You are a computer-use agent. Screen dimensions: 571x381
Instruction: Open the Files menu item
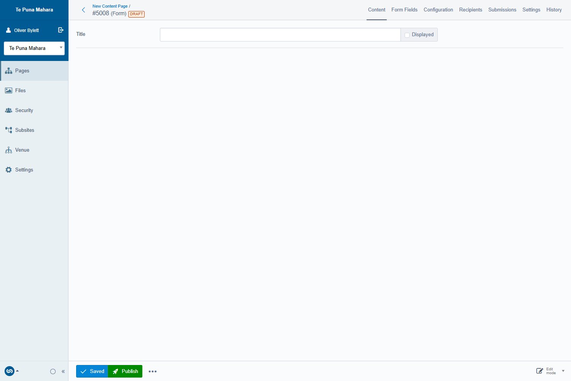[34, 91]
